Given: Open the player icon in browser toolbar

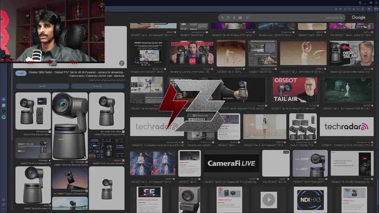Looking at the screenshot, I should (345, 9).
